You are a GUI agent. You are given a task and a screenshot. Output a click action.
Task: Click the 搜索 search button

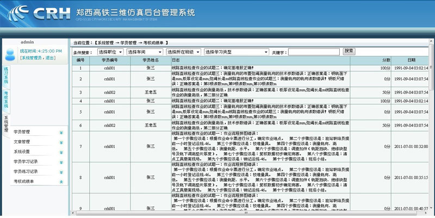click(349, 51)
